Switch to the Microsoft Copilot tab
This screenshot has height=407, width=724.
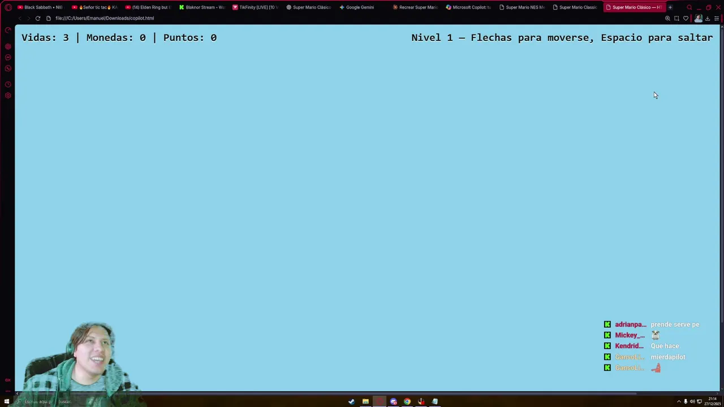(x=468, y=7)
